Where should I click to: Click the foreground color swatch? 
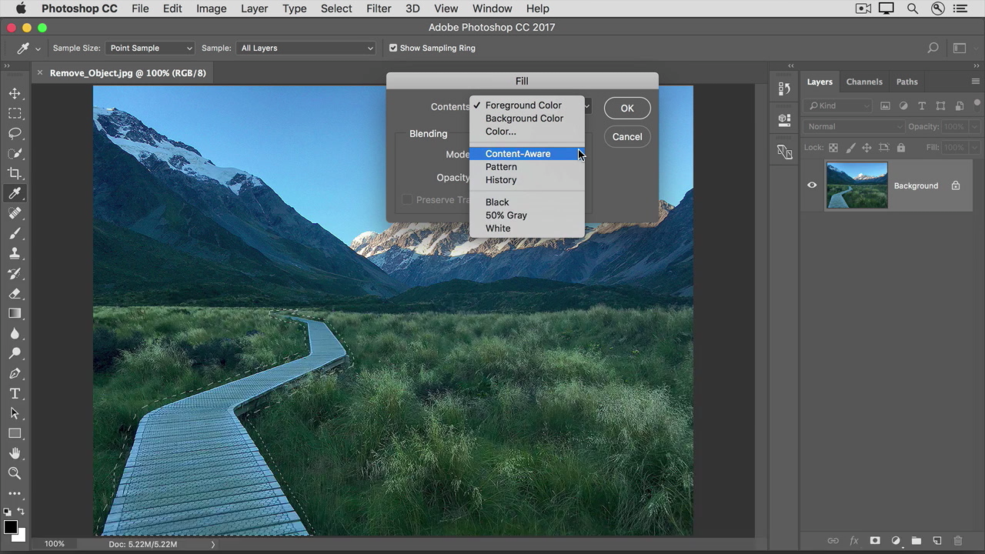coord(11,527)
